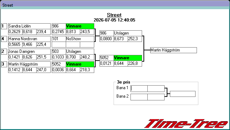Click reaction time 0,0036 cell
Screen dimensions: 230x130
coord(59,70)
